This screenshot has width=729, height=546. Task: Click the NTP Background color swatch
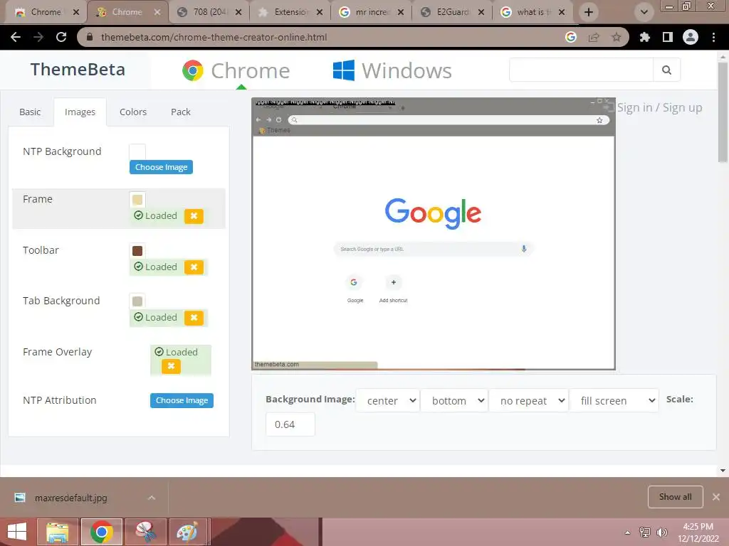tap(137, 151)
